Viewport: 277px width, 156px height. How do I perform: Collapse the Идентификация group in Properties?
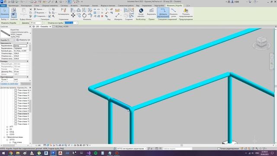pyautogui.click(x=27, y=77)
